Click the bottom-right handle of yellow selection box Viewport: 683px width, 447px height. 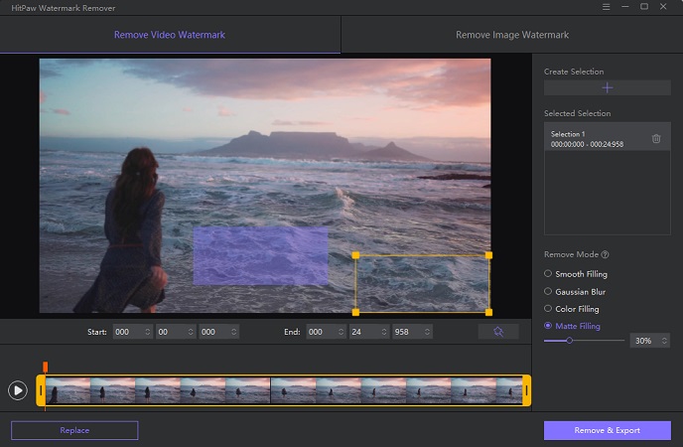(x=488, y=312)
